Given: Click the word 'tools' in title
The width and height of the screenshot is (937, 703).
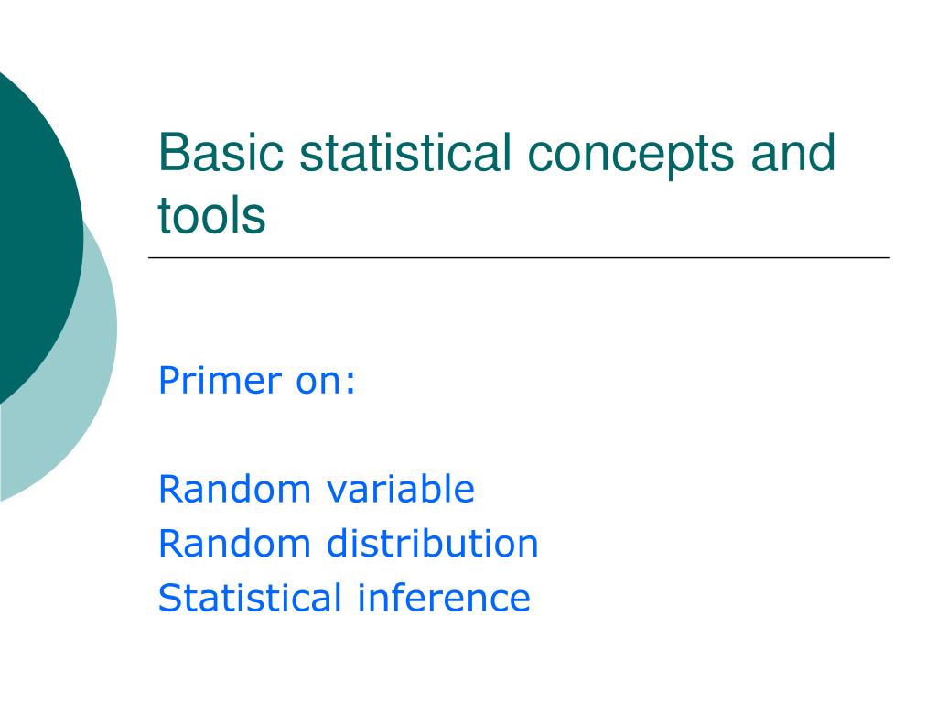Looking at the screenshot, I should tap(211, 215).
